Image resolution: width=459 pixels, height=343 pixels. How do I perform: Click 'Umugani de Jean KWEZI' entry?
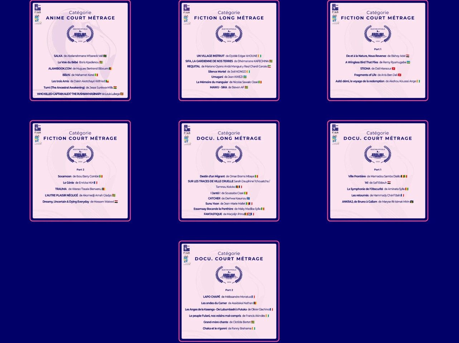(x=229, y=77)
